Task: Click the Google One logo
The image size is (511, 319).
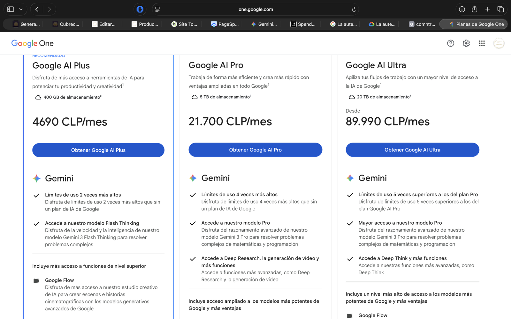Action: pos(32,43)
